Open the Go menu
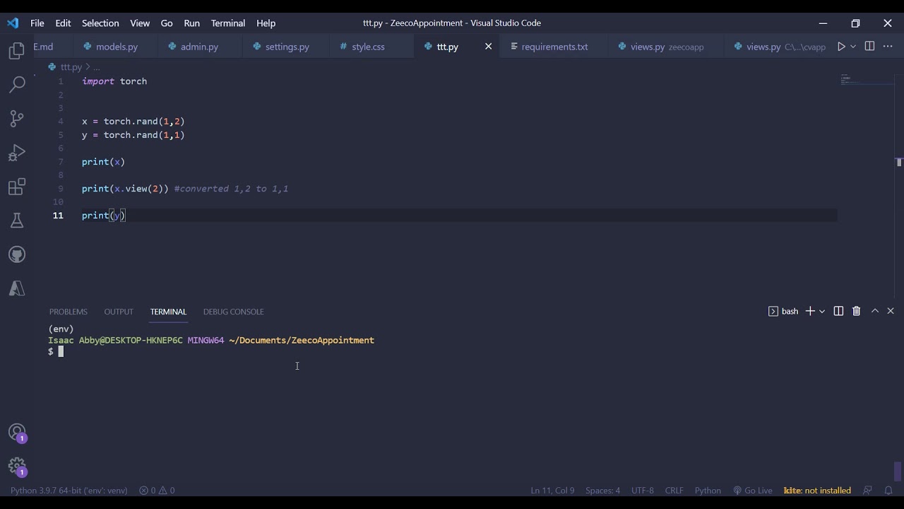This screenshot has width=904, height=509. [167, 23]
